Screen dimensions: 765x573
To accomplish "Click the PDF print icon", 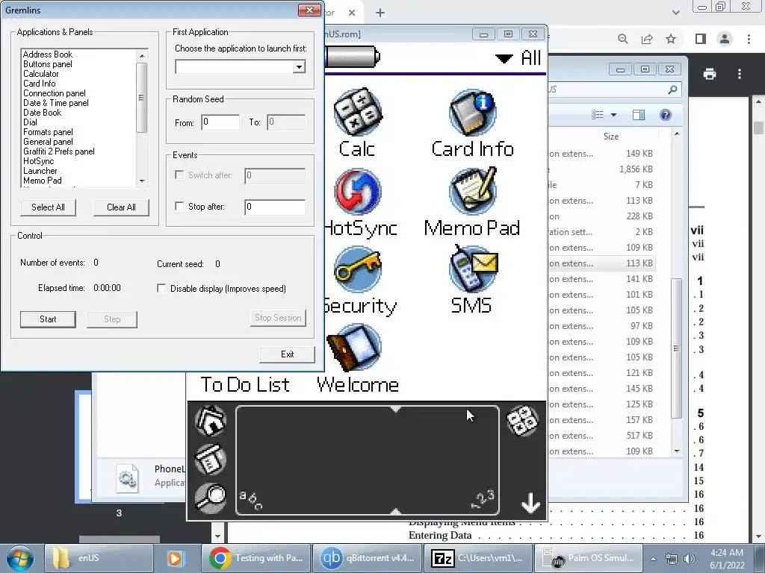I will [710, 74].
